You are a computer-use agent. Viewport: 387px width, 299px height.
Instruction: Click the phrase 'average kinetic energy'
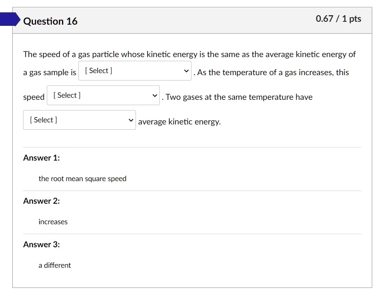pyautogui.click(x=179, y=122)
